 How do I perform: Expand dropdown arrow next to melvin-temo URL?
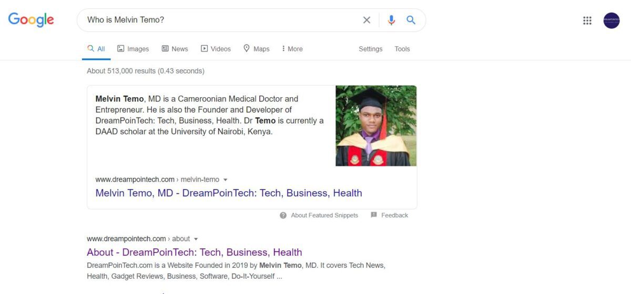click(226, 180)
